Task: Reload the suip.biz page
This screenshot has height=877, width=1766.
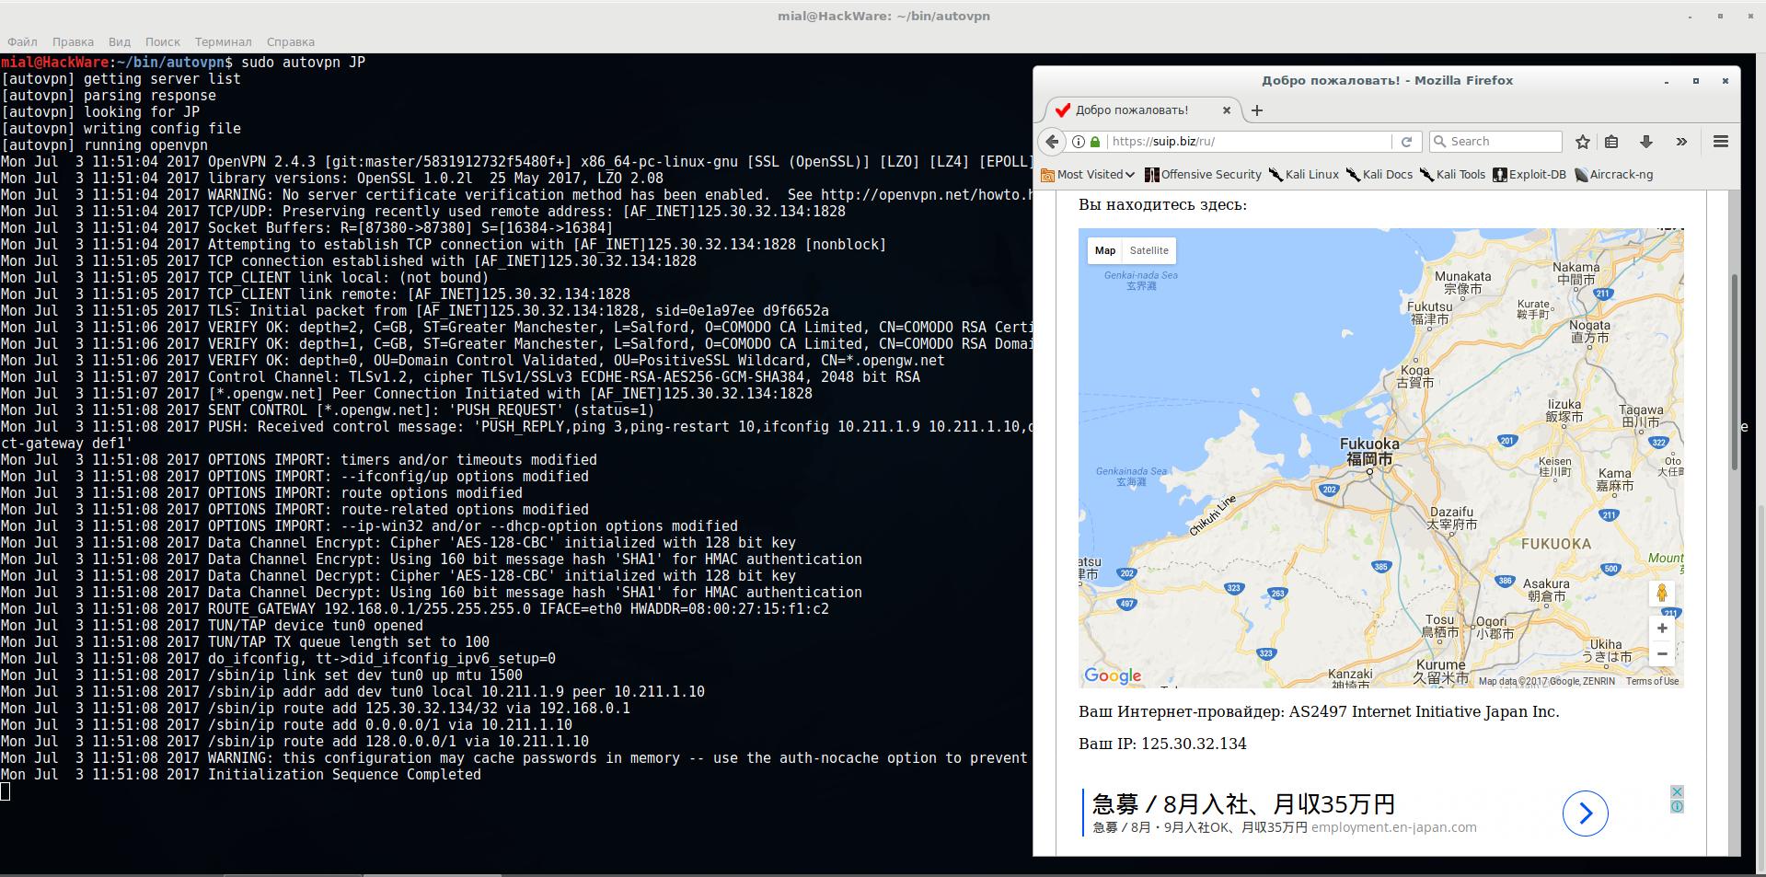Action: tap(1405, 142)
